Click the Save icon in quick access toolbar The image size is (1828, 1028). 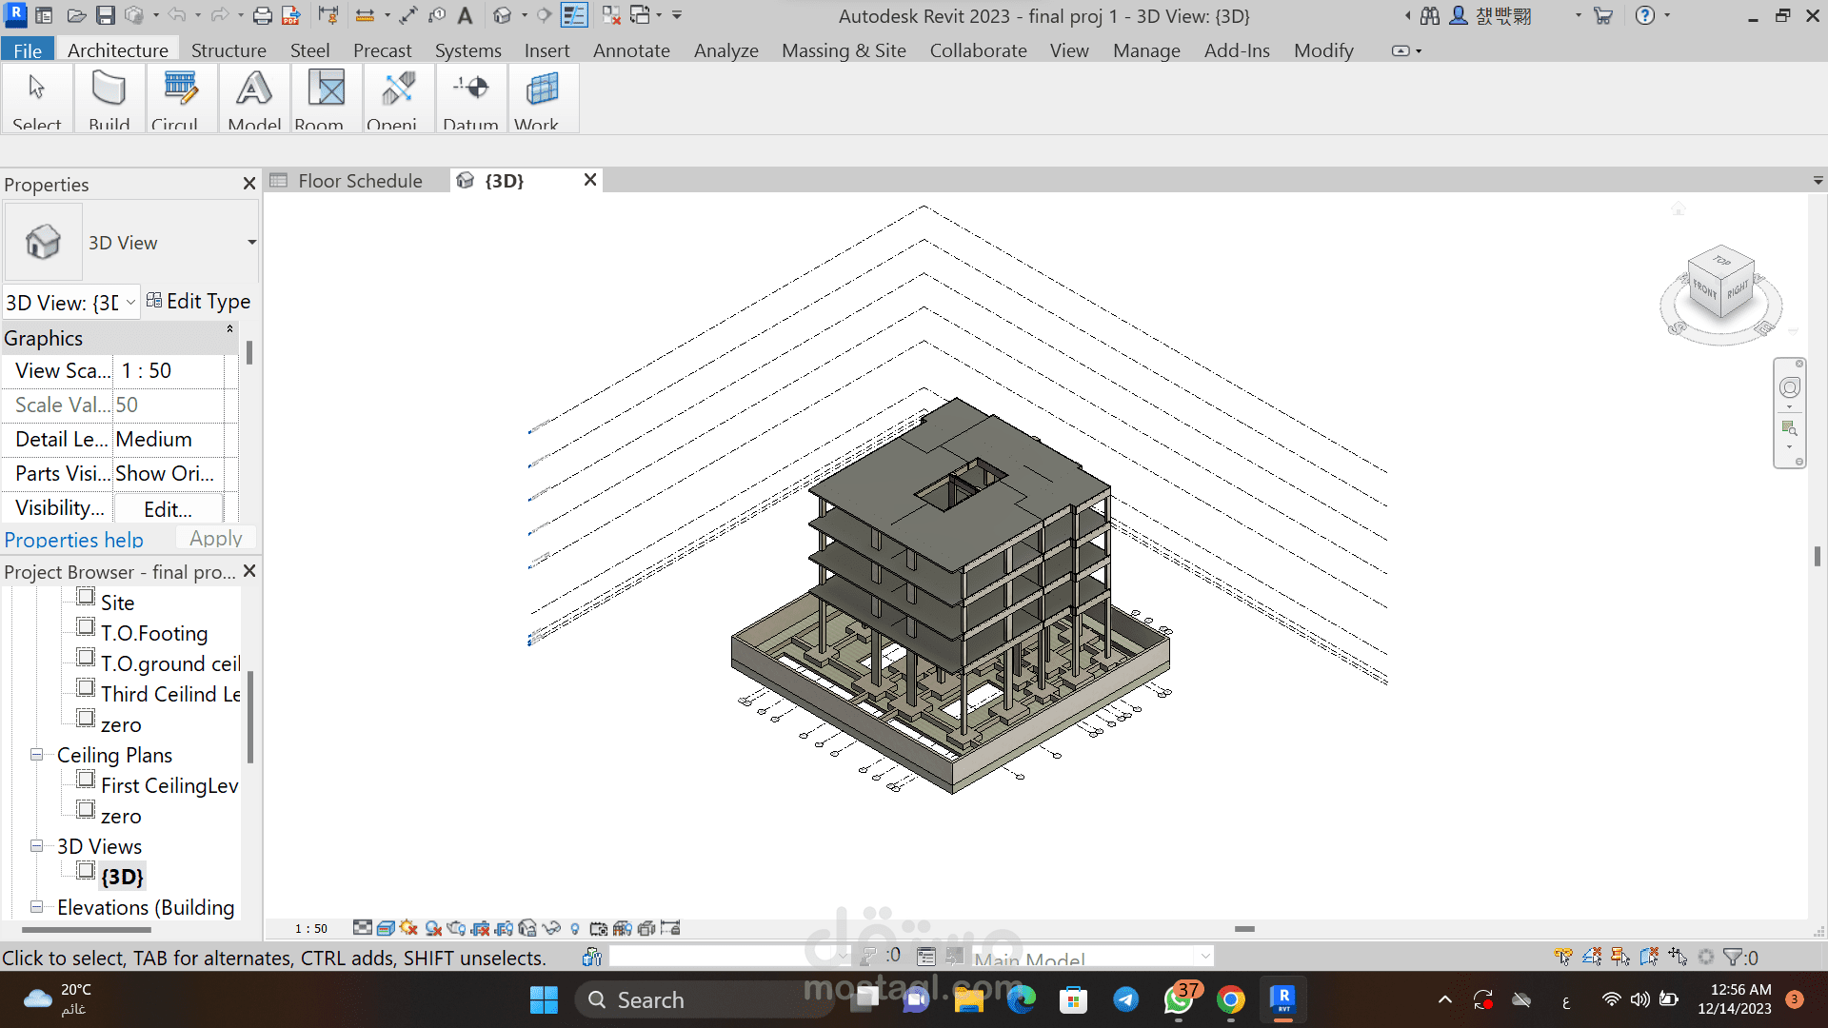[x=106, y=15]
